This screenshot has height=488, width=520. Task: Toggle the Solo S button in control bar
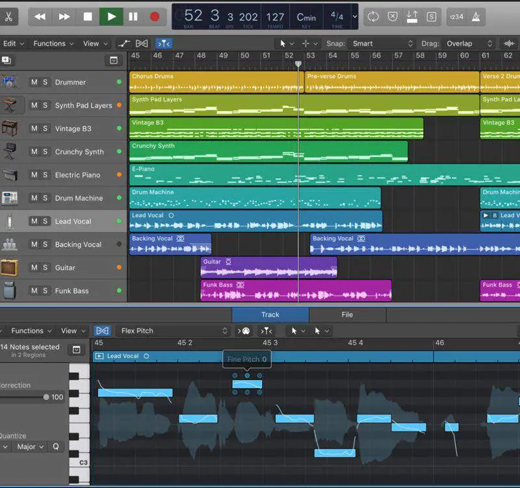[431, 17]
